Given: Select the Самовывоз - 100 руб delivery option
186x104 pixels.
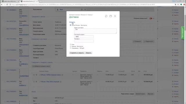Looking at the screenshot, I should 70,48.
